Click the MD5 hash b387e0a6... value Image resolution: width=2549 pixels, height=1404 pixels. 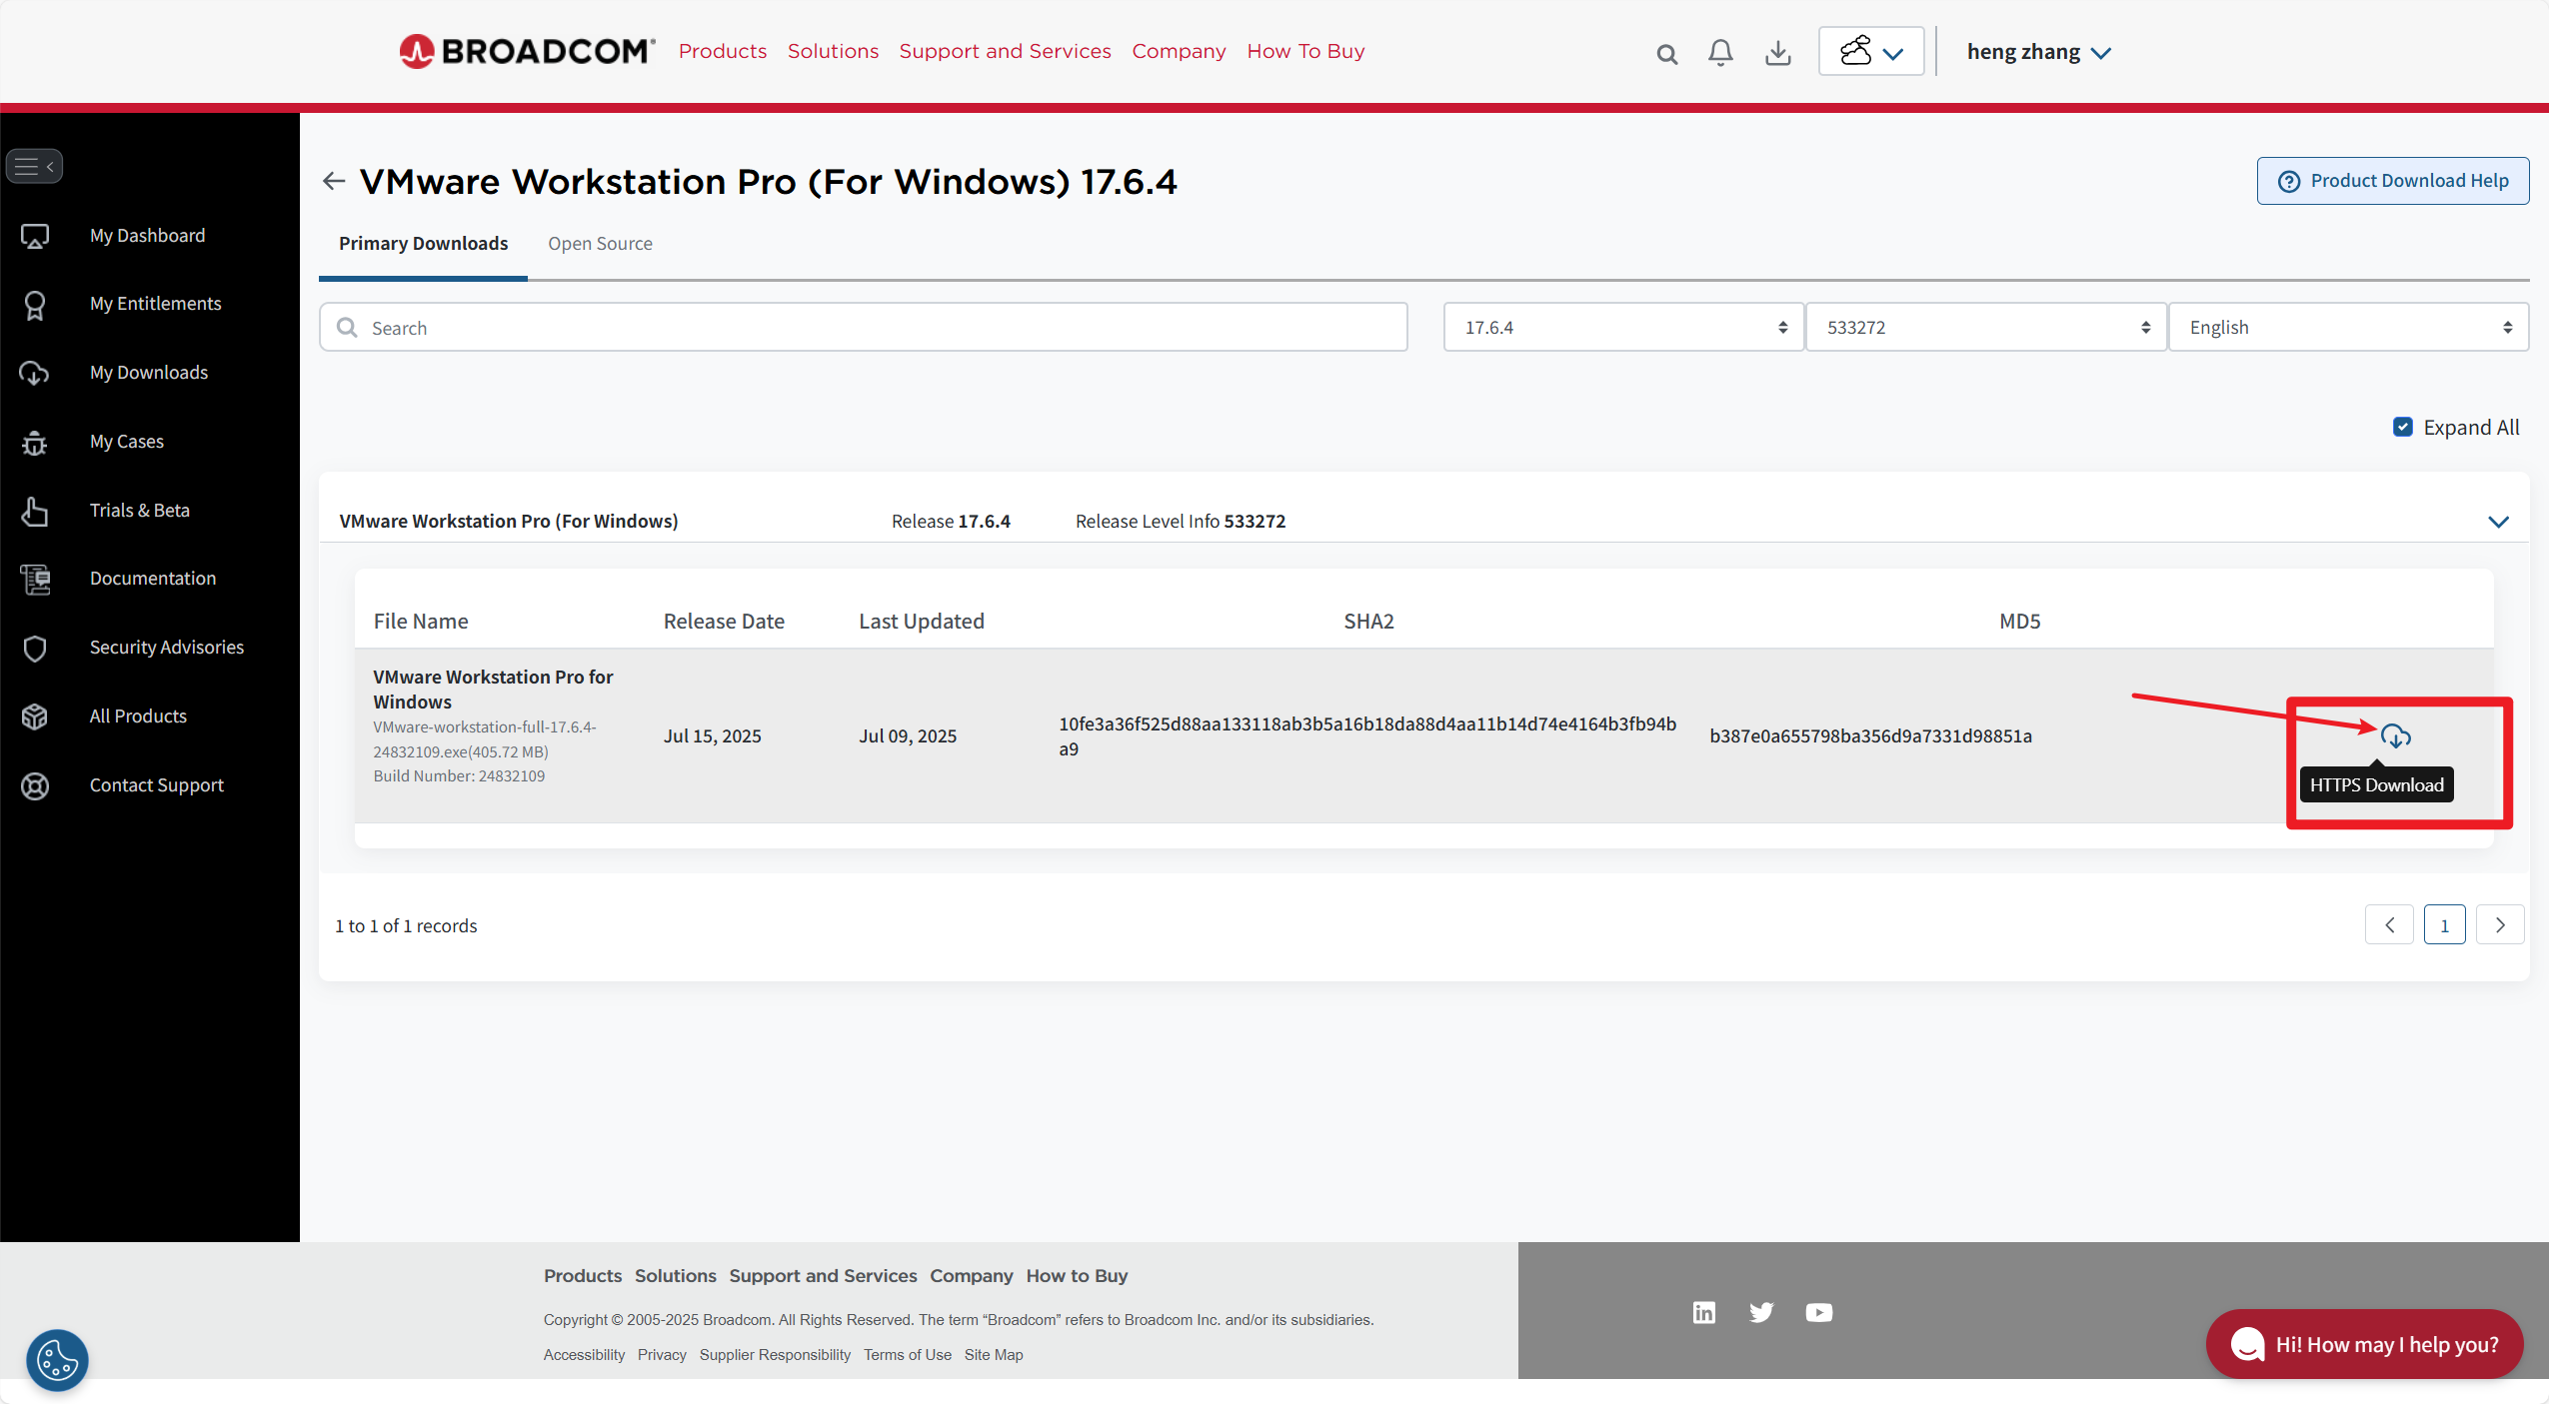click(x=1870, y=736)
